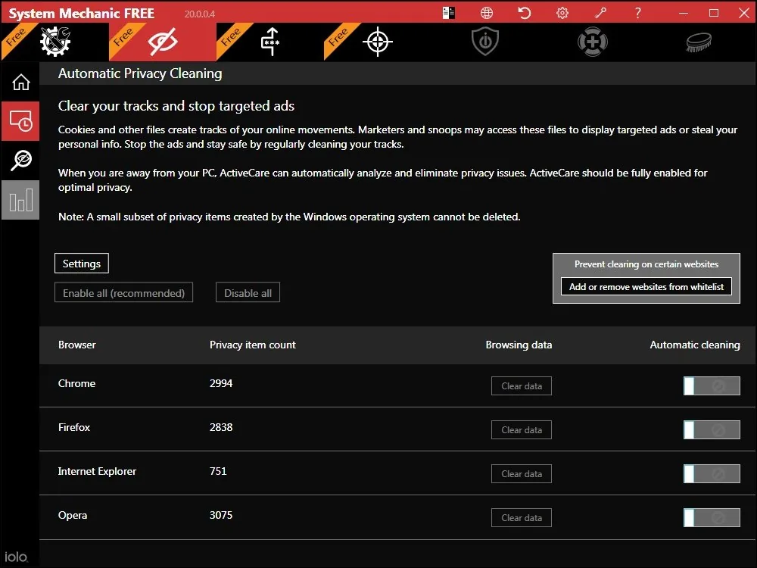
Task: Open the crosshair target tab
Action: click(378, 42)
